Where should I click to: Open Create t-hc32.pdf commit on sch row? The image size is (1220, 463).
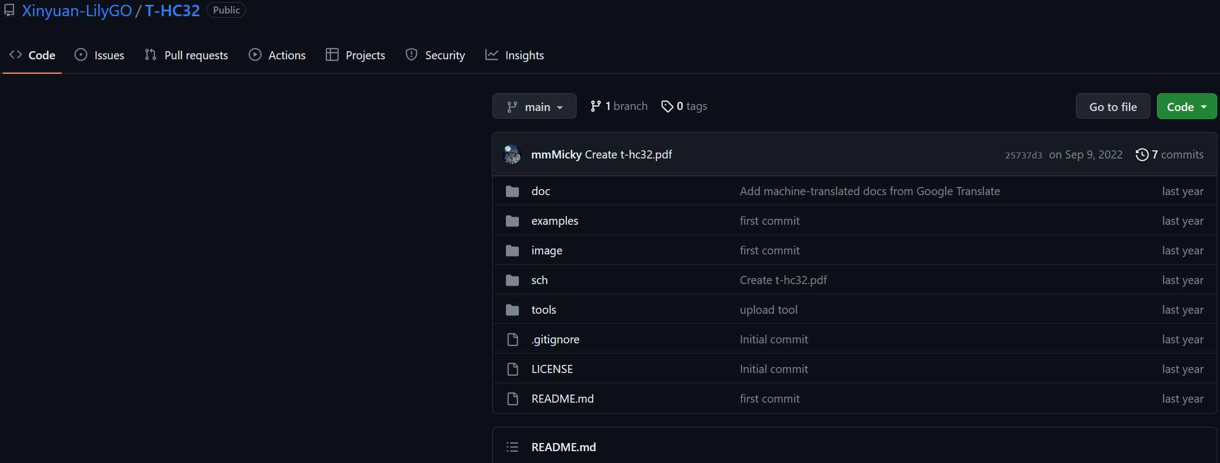pyautogui.click(x=783, y=280)
